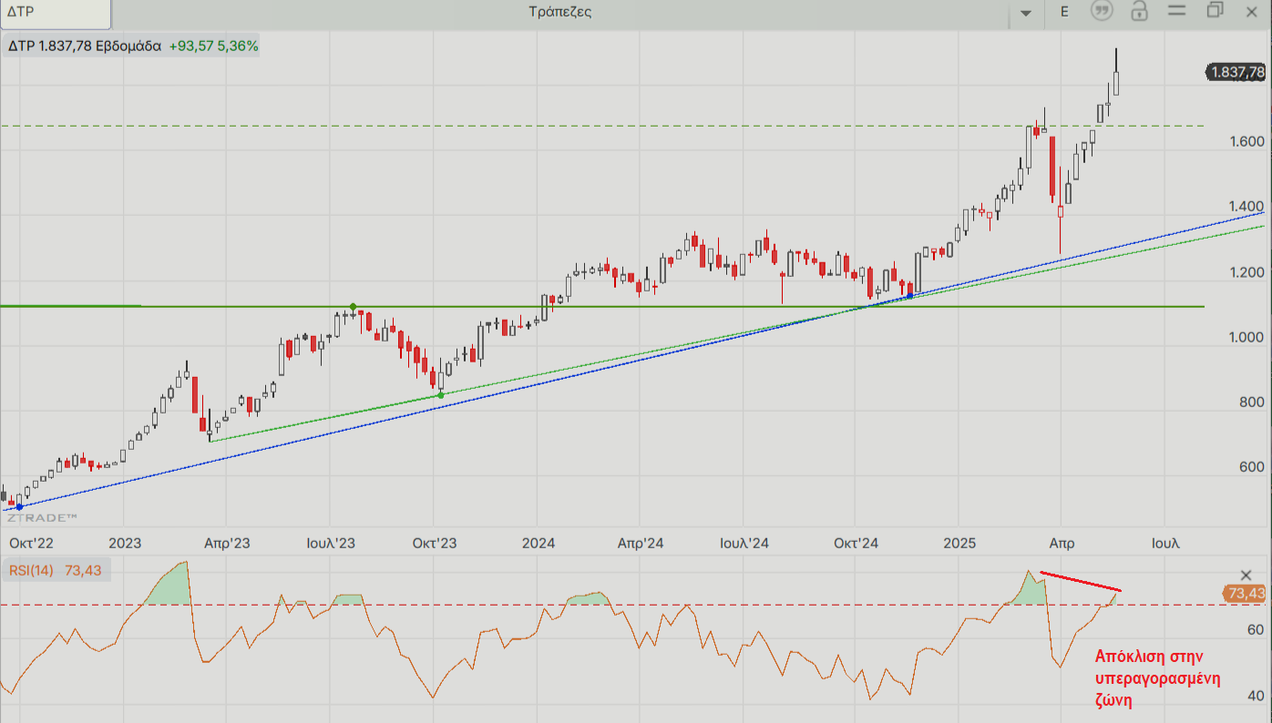Image resolution: width=1272 pixels, height=723 pixels.
Task: Click the quote bubble icon in title bar
Action: (1103, 11)
